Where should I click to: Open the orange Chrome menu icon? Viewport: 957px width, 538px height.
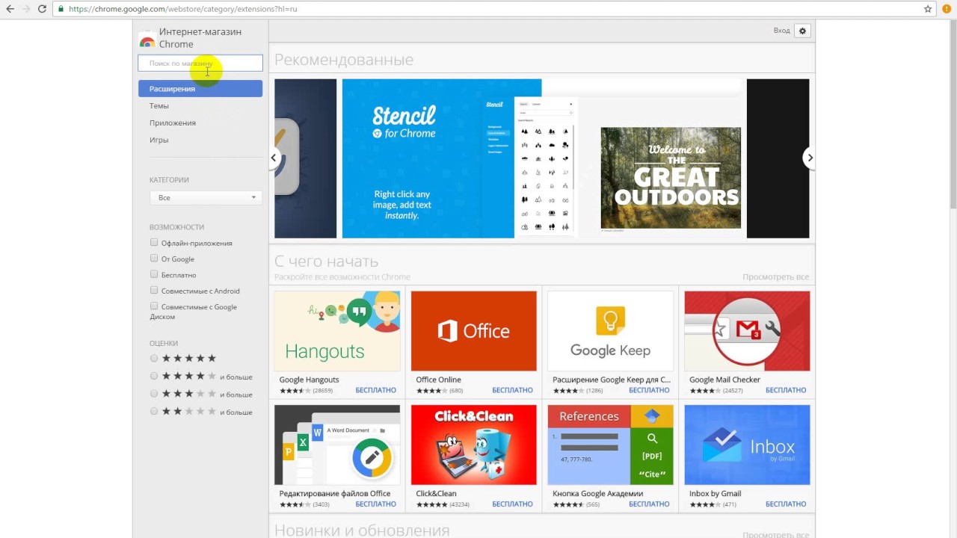[947, 9]
